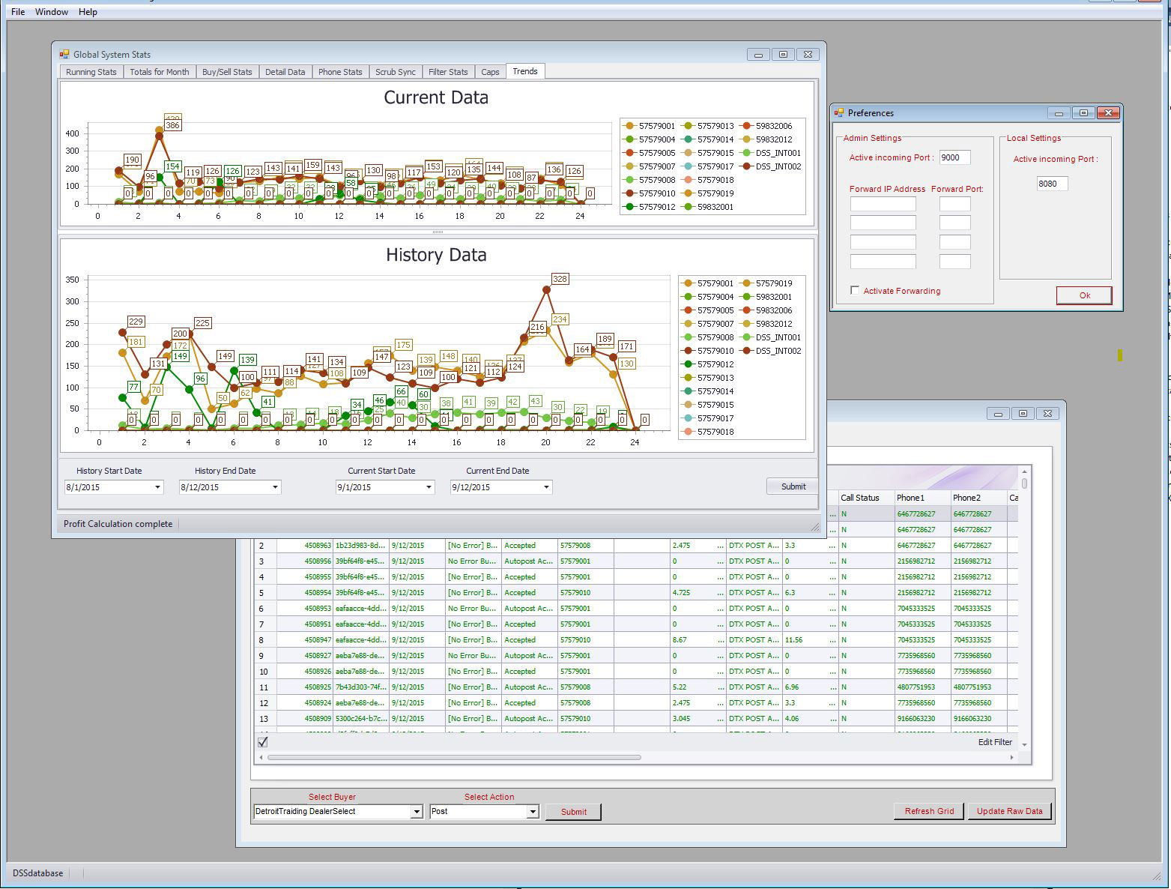
Task: Click the Global System Stats window icon
Action: pos(64,54)
